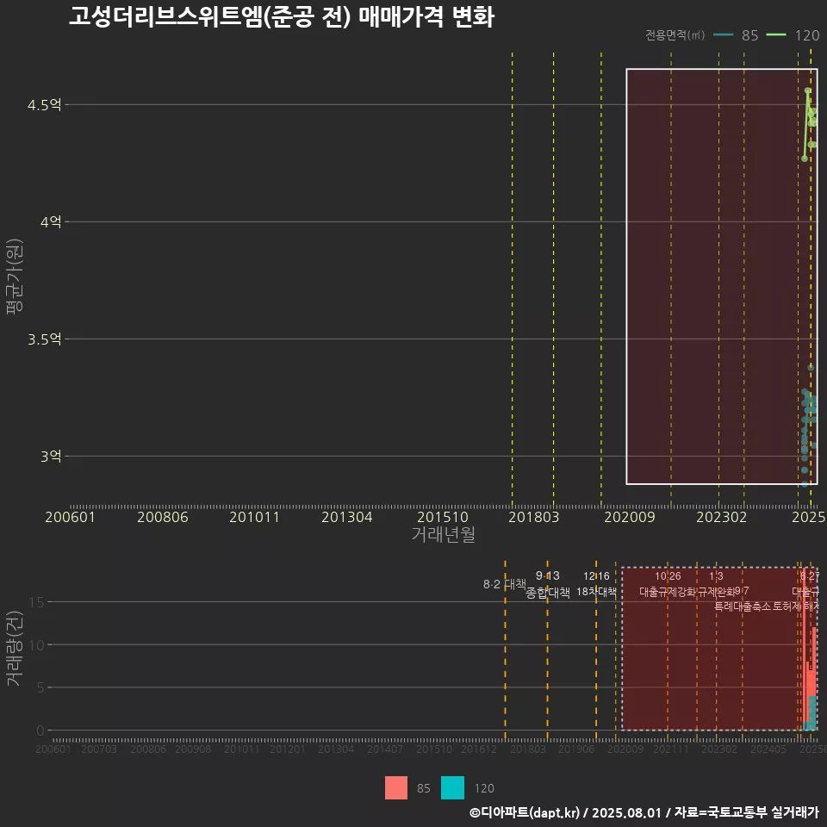The width and height of the screenshot is (827, 827).
Task: Click the 특례대출축소 annotation text
Action: [x=743, y=606]
